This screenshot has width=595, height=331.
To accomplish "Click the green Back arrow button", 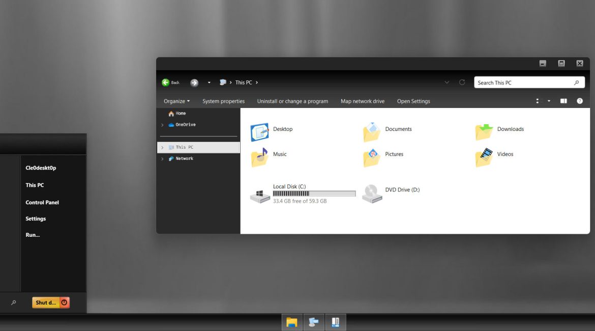I will [166, 82].
